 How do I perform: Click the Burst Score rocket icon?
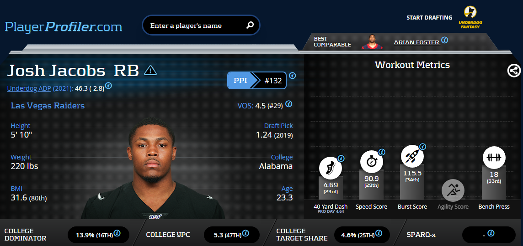pos(412,156)
